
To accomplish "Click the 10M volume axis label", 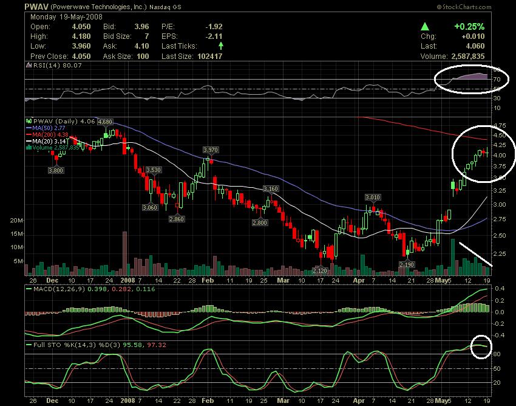I will coord(16,247).
